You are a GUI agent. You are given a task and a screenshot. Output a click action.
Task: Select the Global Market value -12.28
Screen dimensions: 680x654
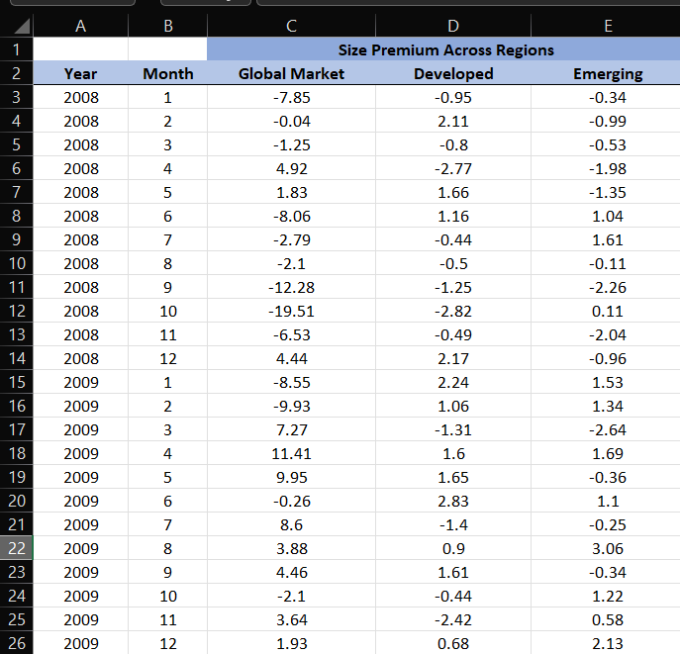point(291,287)
